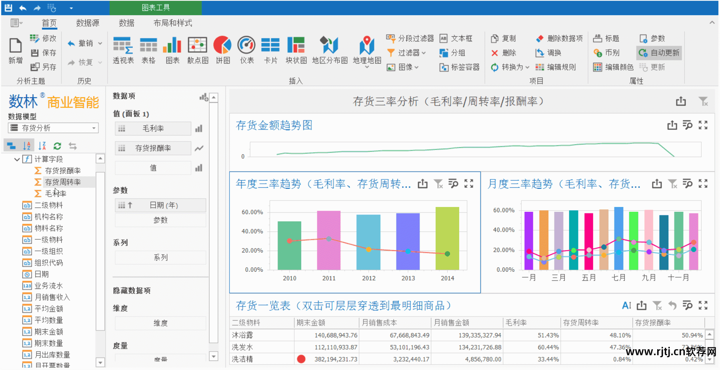The width and height of the screenshot is (720, 370).
Task: Insert a pie chart (饼图)
Action: (x=222, y=50)
